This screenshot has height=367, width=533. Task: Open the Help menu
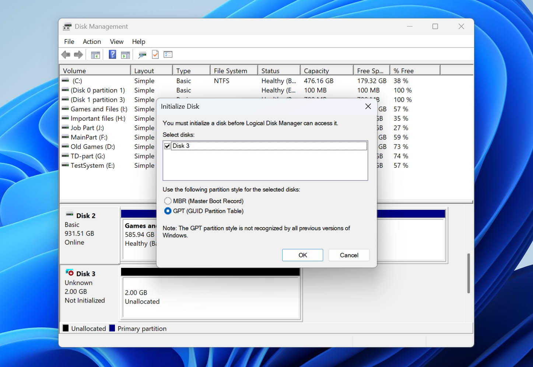(139, 42)
